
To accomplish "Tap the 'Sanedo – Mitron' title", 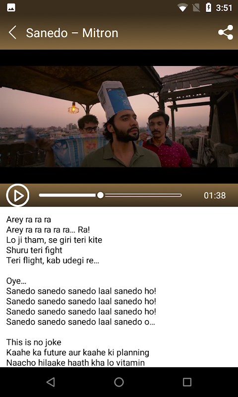I will 72,33.
